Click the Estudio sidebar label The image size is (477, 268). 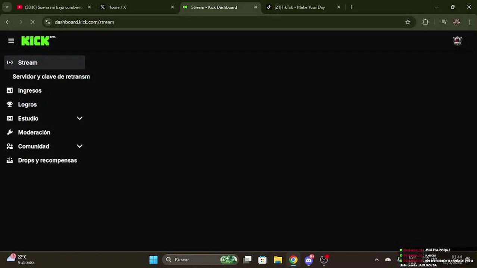[28, 118]
